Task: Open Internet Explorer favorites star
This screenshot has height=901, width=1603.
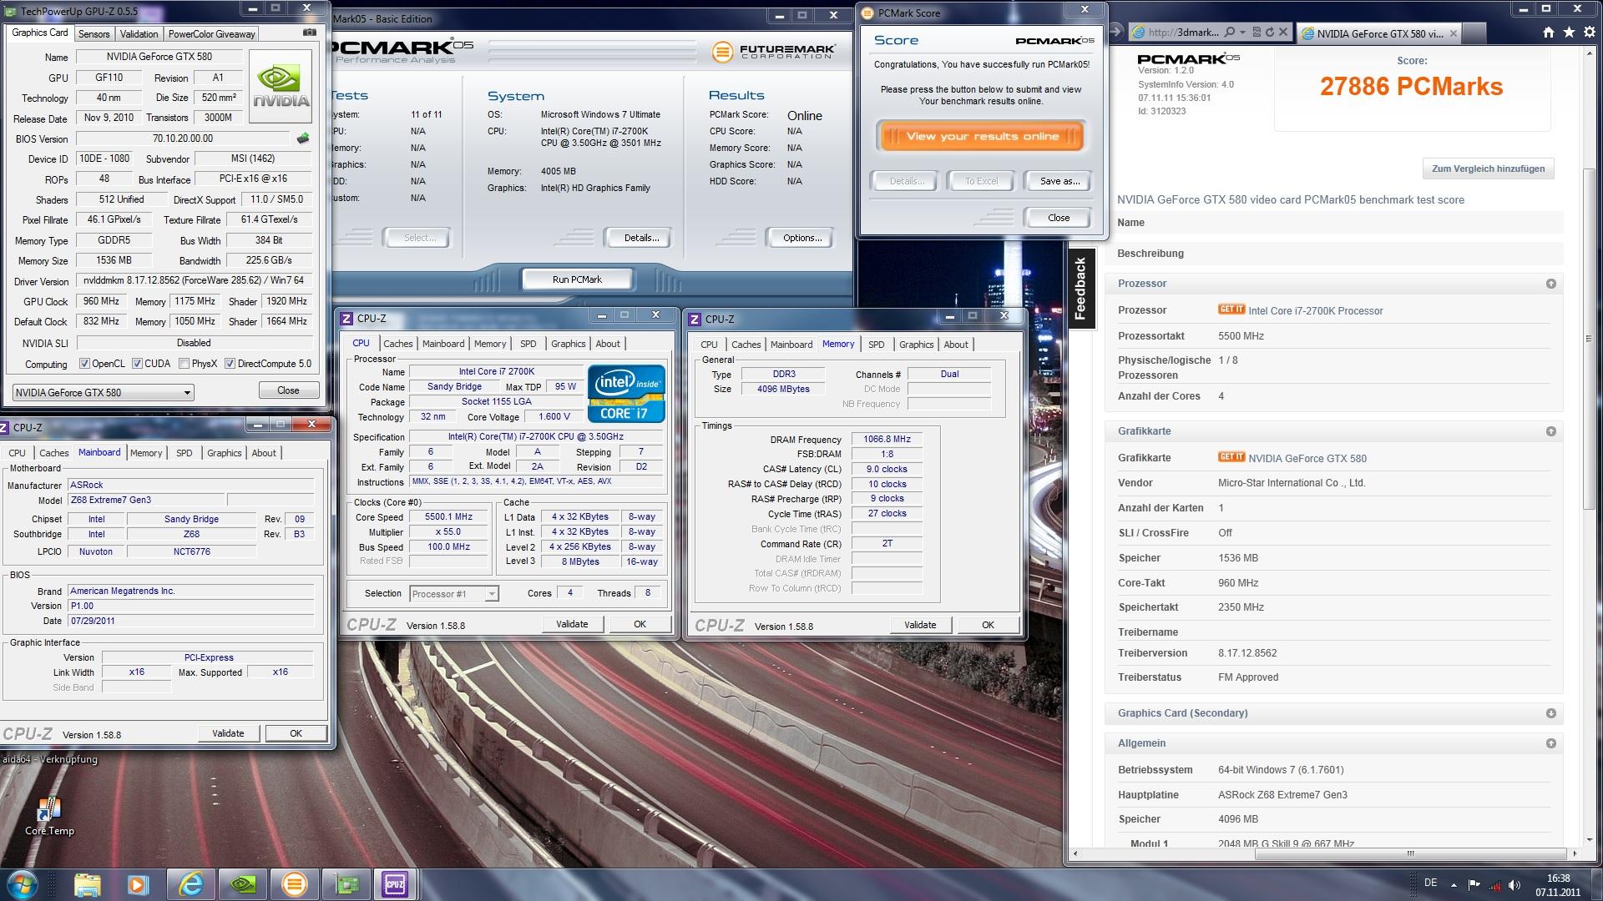Action: 1569,33
